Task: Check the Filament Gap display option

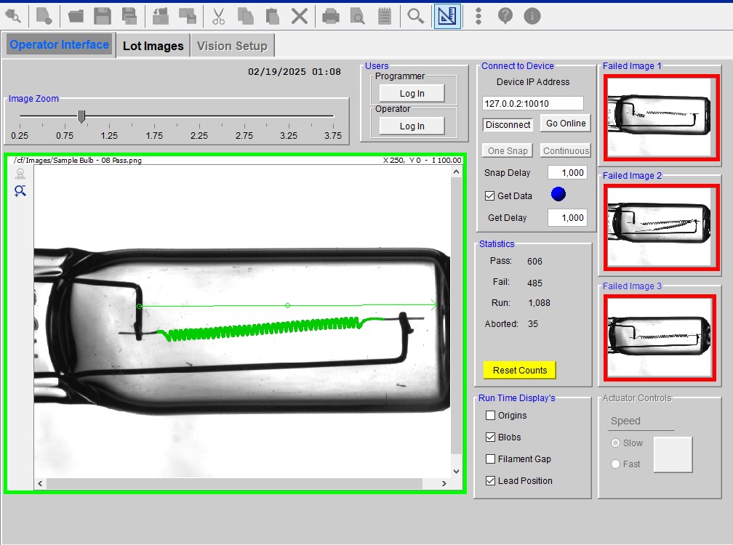Action: (492, 459)
